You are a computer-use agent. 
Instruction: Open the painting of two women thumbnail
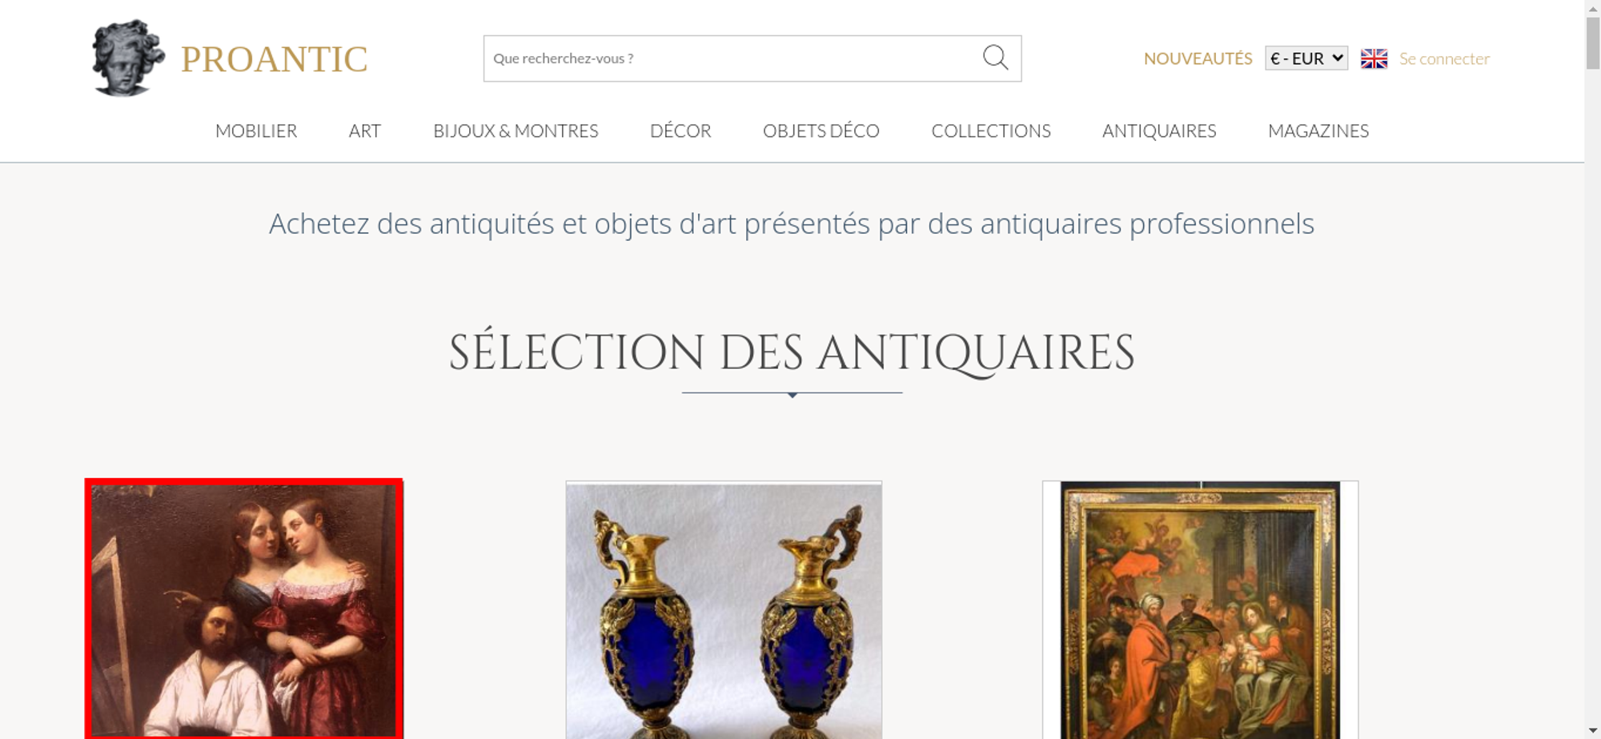coord(244,609)
